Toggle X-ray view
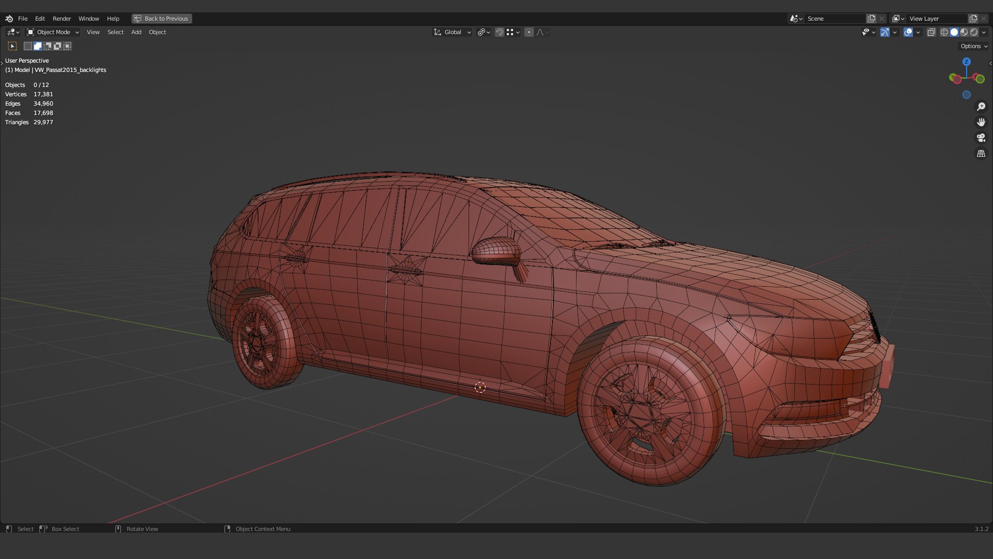This screenshot has width=993, height=559. coord(931,32)
